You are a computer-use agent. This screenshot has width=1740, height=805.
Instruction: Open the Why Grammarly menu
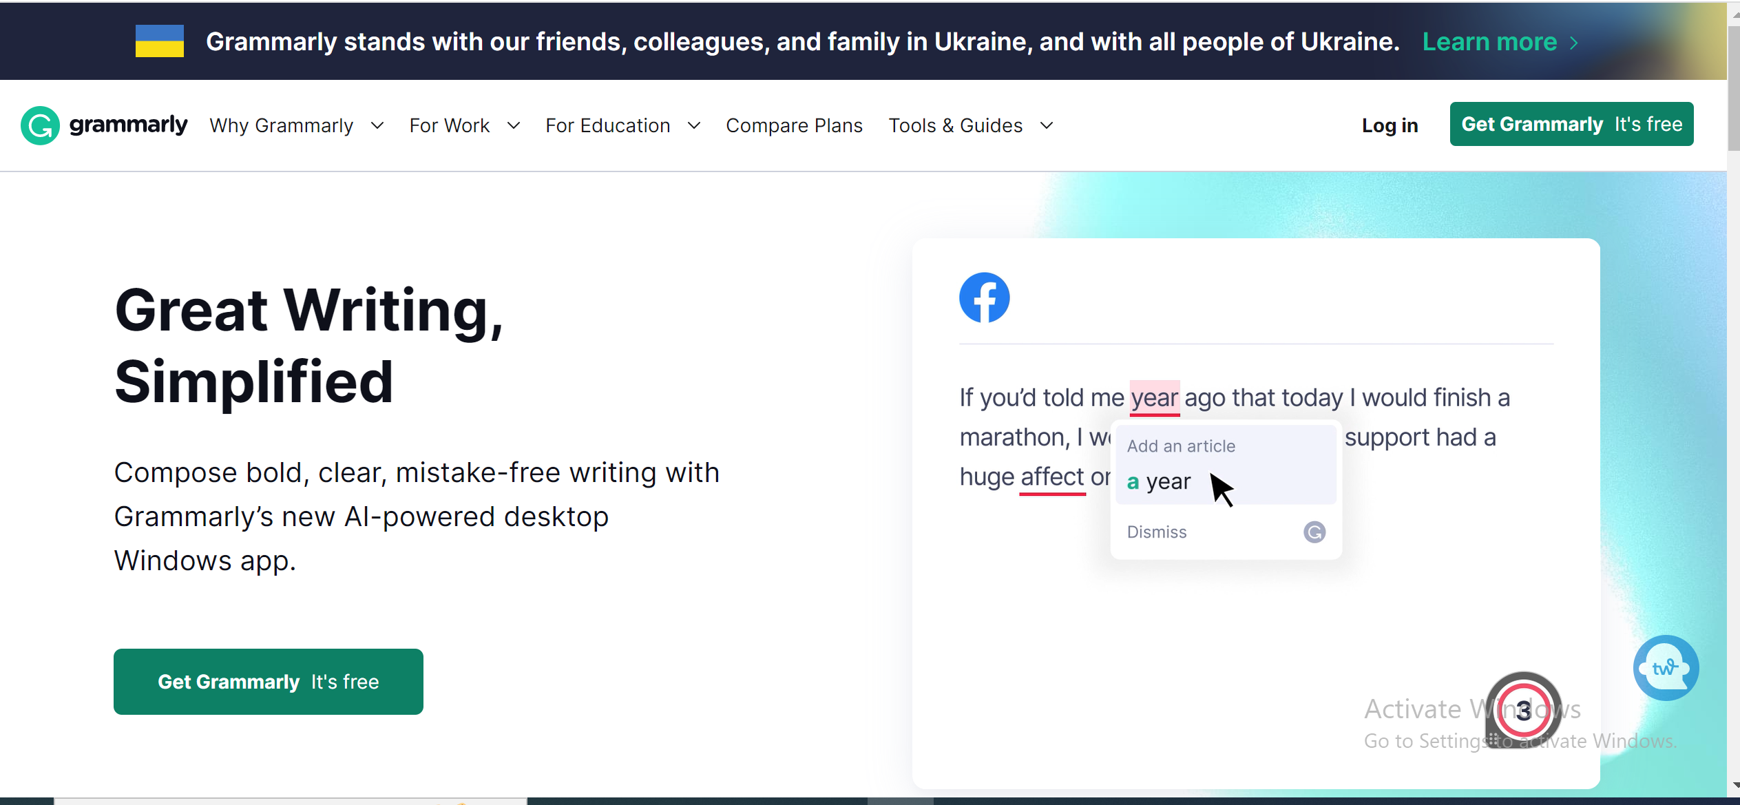coord(282,125)
